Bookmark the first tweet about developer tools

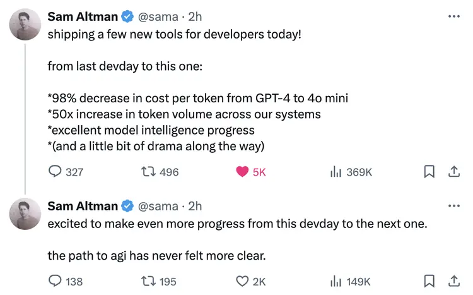pos(429,172)
